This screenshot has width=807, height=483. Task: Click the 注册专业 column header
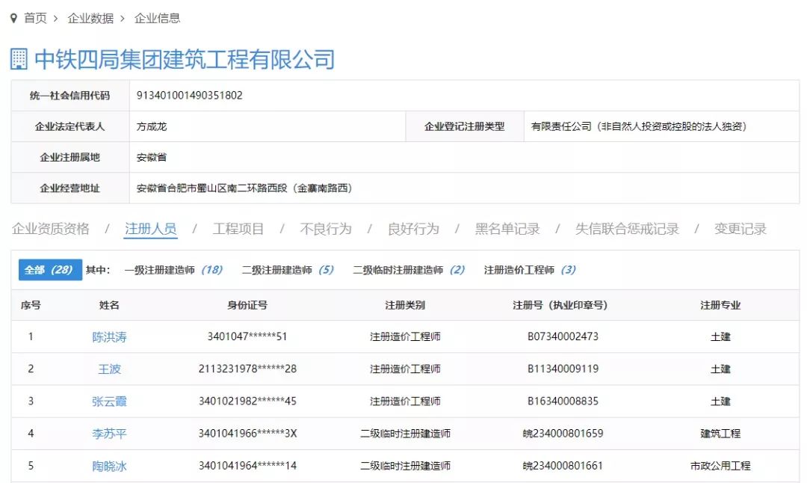720,305
